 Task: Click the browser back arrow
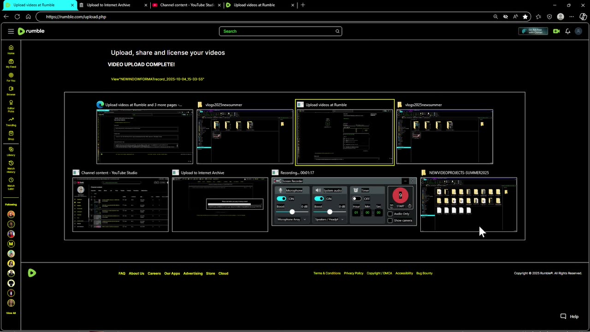coord(6,17)
